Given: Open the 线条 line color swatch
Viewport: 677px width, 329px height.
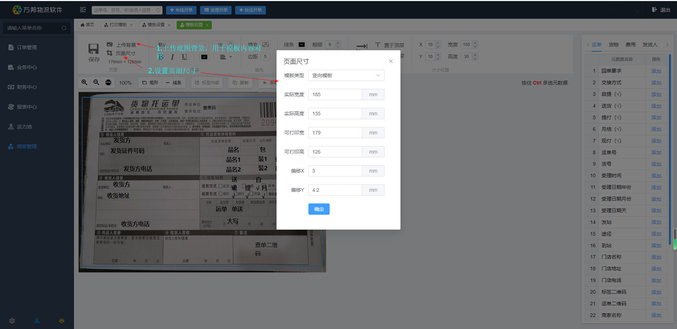Looking at the screenshot, I should coord(302,45).
